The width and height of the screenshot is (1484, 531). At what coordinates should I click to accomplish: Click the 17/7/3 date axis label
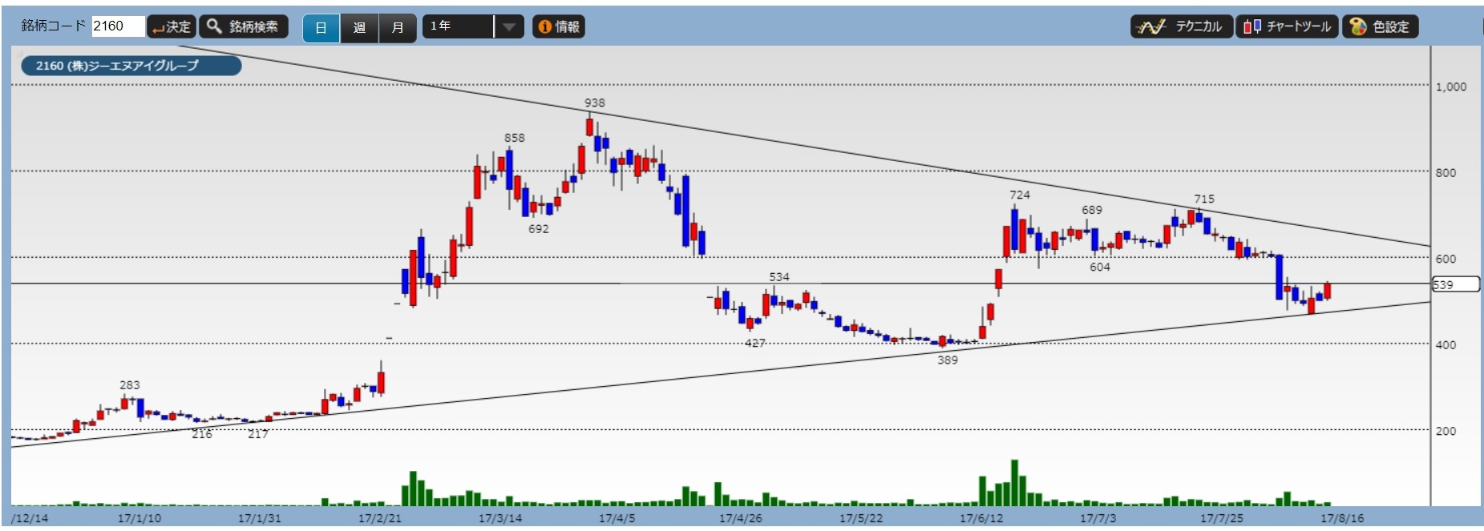(1098, 518)
